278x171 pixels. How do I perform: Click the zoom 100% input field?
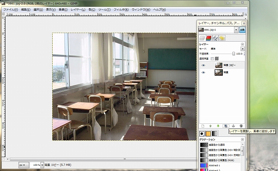[x=35, y=165]
